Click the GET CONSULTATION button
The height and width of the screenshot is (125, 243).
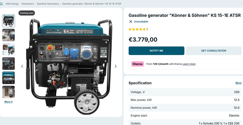pos(214,51)
